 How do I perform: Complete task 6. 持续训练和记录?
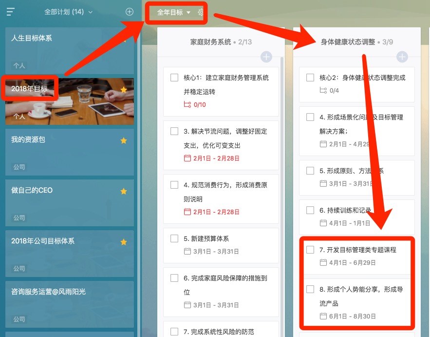pyautogui.click(x=310, y=210)
